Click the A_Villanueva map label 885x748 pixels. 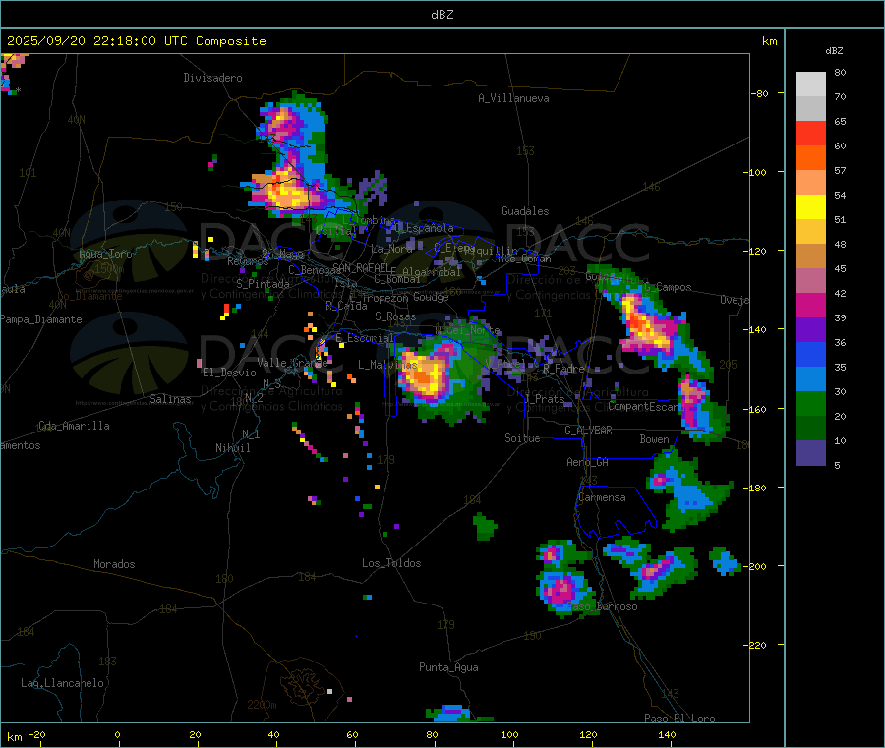(513, 98)
